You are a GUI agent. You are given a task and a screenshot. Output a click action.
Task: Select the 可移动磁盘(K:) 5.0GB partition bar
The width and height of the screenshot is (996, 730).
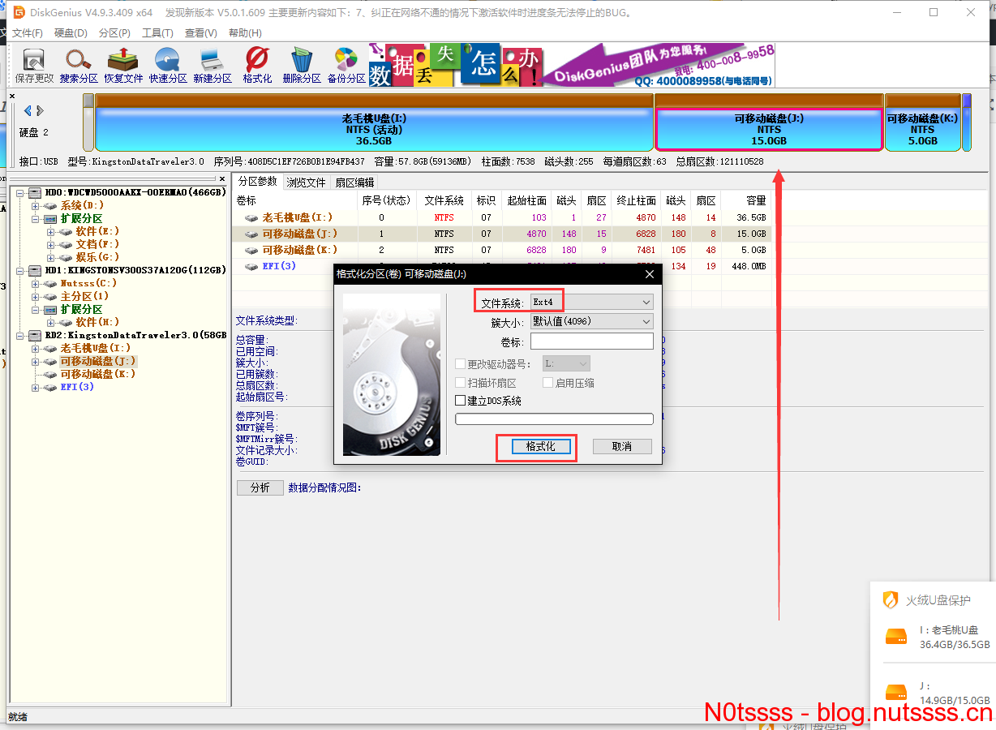[922, 122]
